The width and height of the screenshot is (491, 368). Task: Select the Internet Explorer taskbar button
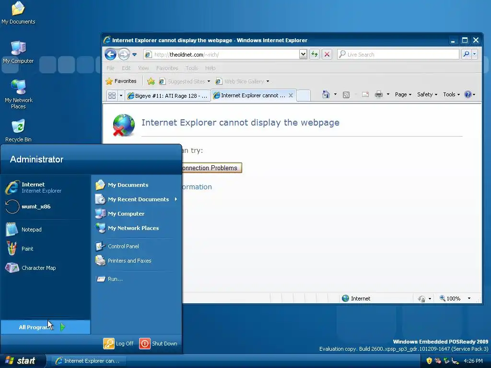[x=88, y=361]
